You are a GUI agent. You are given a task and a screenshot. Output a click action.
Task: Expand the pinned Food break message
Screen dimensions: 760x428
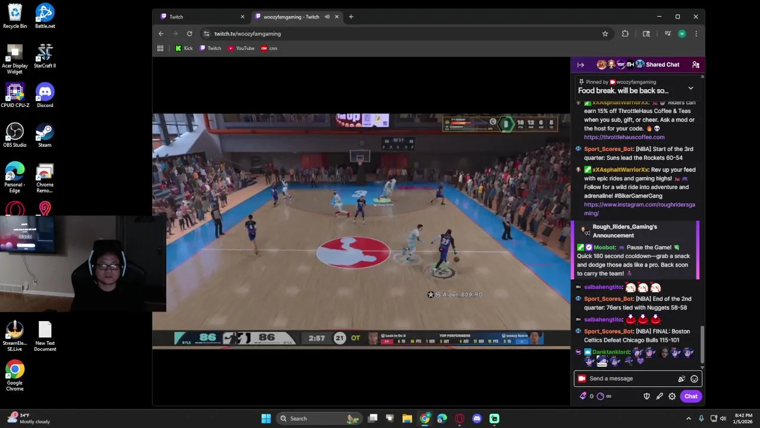pyautogui.click(x=691, y=88)
